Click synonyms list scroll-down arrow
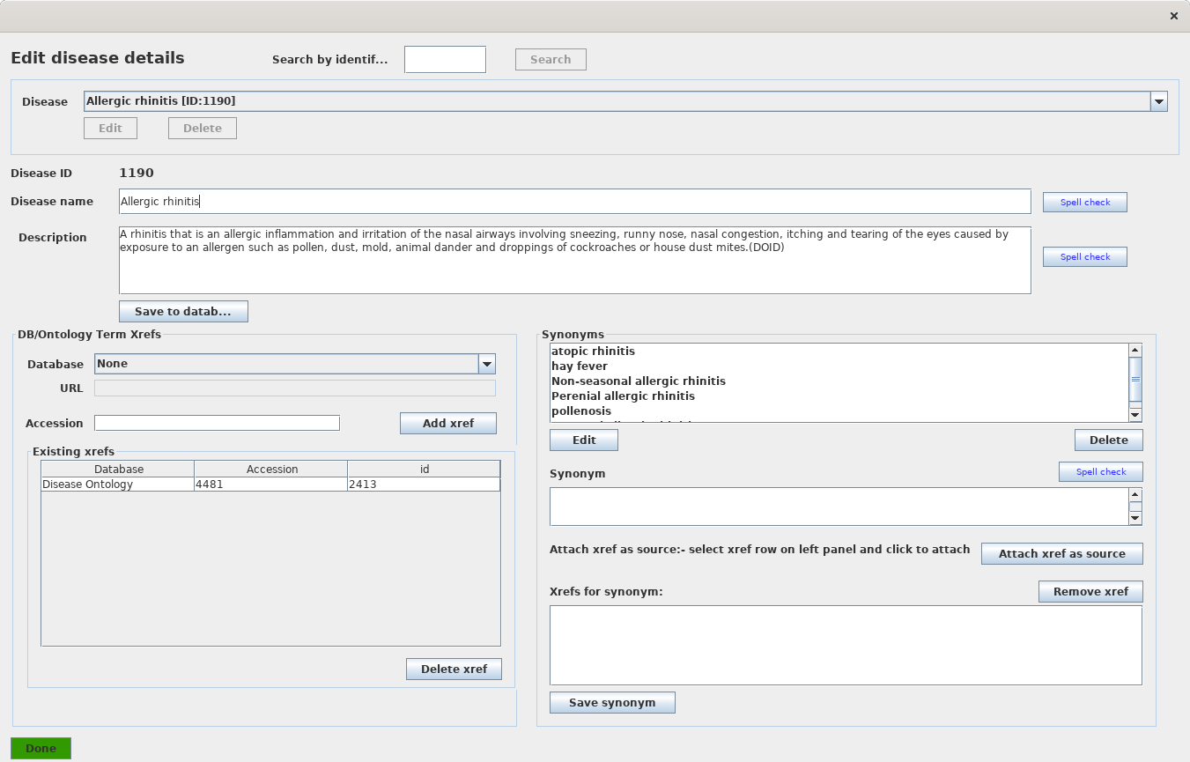The image size is (1190, 762). click(x=1135, y=415)
